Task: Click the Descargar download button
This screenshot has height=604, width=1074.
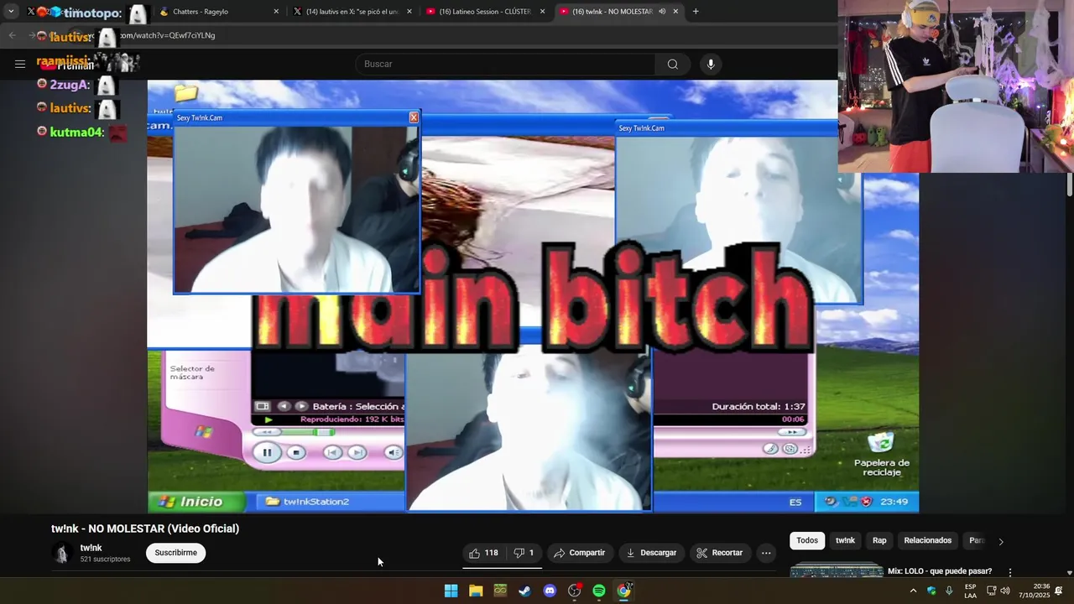Action: click(651, 553)
